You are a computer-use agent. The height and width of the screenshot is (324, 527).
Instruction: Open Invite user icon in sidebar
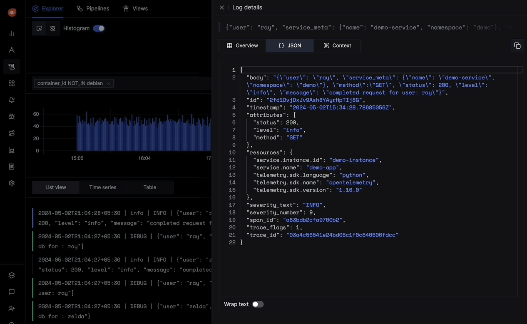point(12,309)
